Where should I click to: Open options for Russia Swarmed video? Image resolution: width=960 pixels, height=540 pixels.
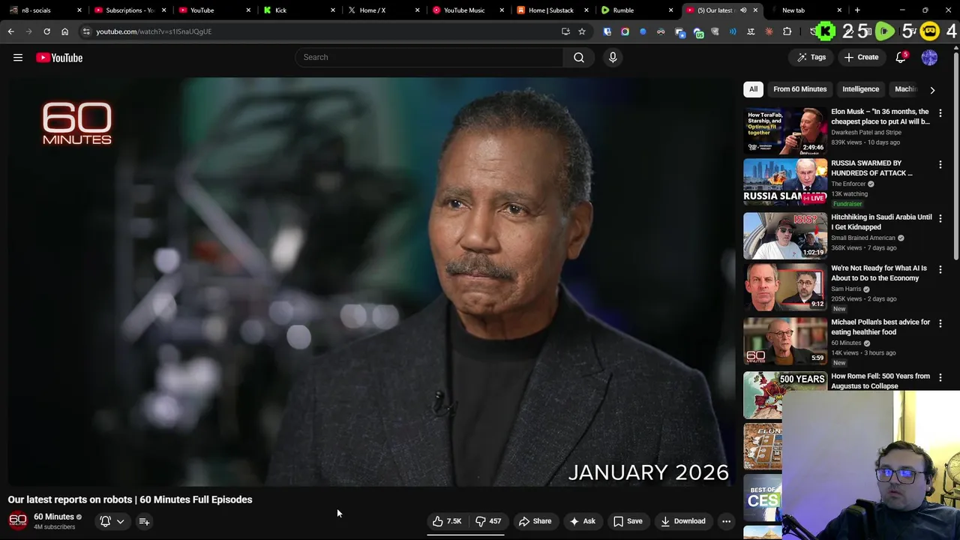(940, 164)
